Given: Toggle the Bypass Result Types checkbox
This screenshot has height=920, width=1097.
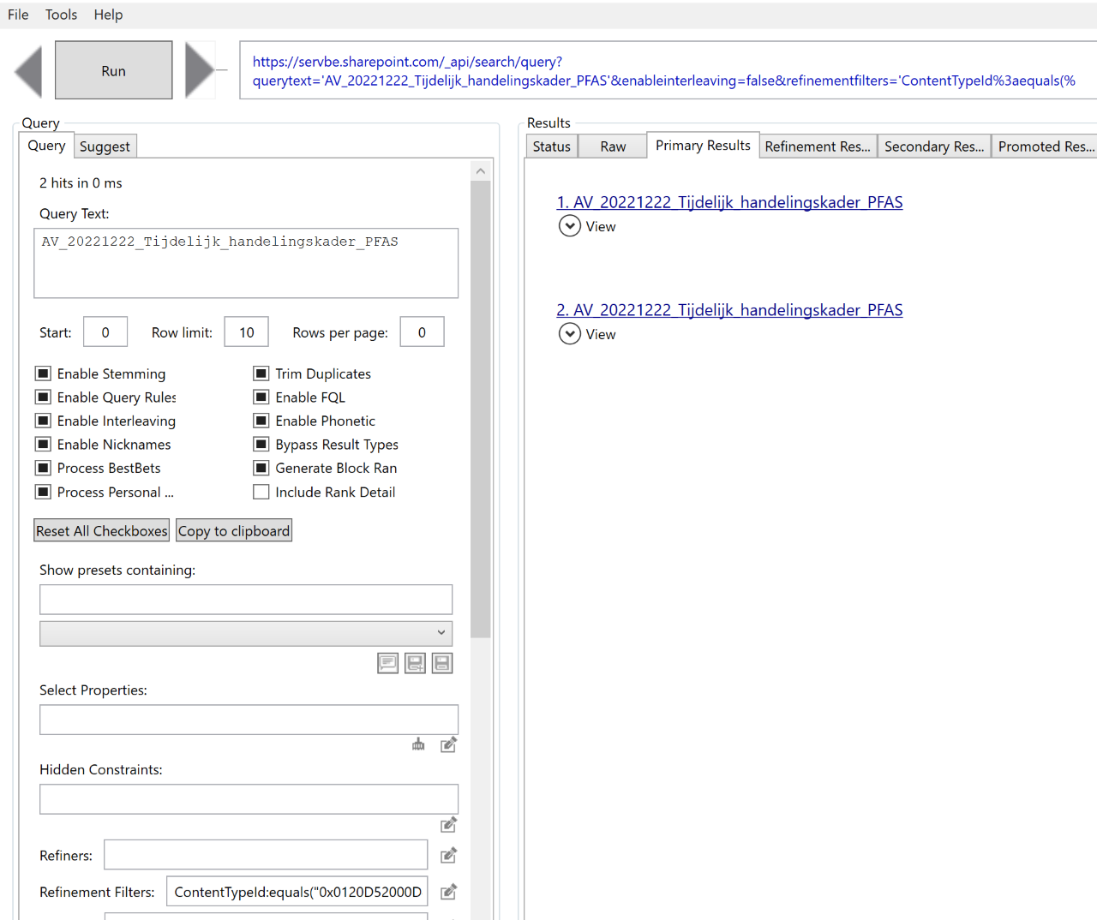Looking at the screenshot, I should 261,444.
